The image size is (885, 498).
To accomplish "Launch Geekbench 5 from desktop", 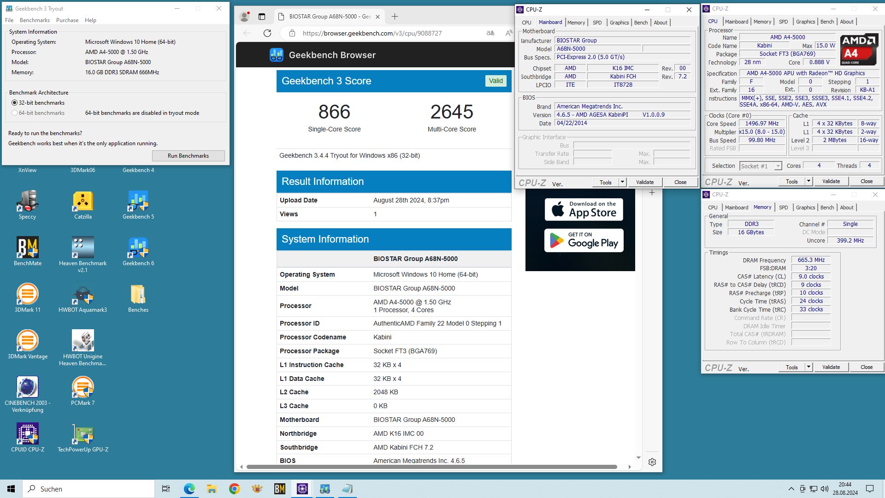I will pos(138,205).
